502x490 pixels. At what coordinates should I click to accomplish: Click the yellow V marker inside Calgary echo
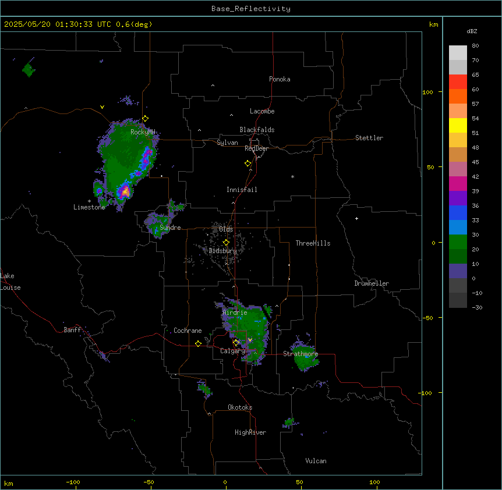click(x=250, y=340)
